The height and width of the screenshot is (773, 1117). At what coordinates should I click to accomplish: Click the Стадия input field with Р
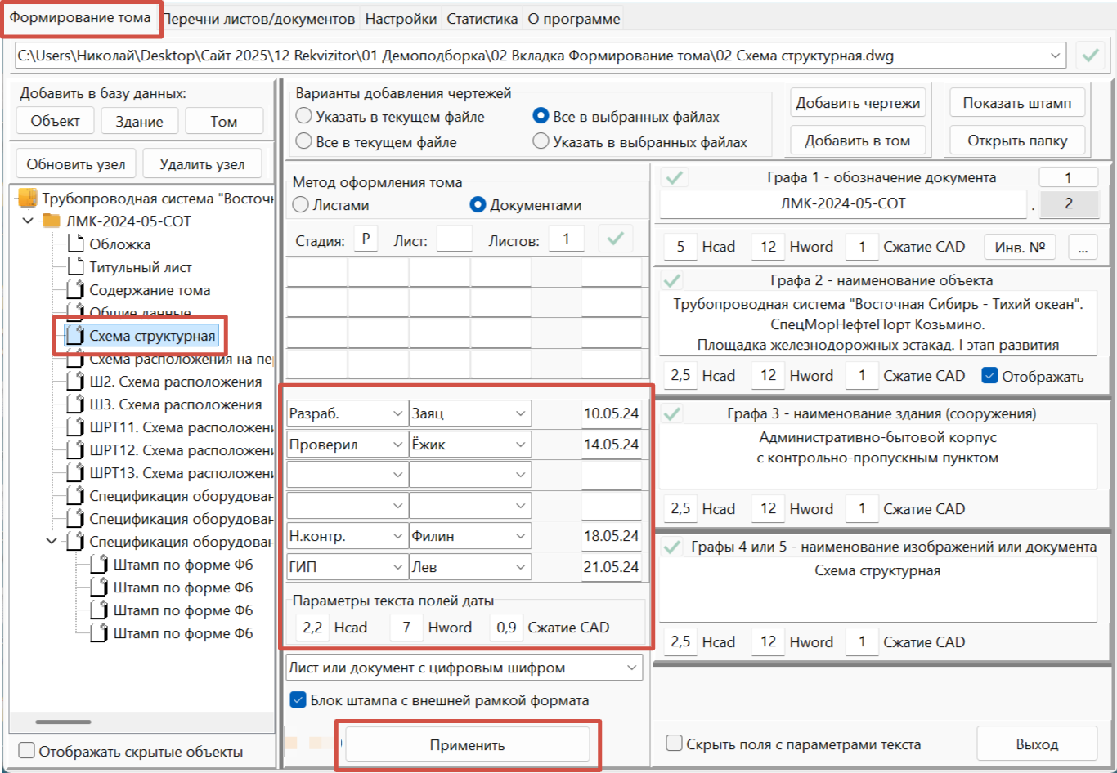pos(366,239)
